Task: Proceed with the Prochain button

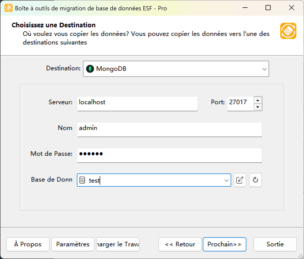Action: (224, 244)
